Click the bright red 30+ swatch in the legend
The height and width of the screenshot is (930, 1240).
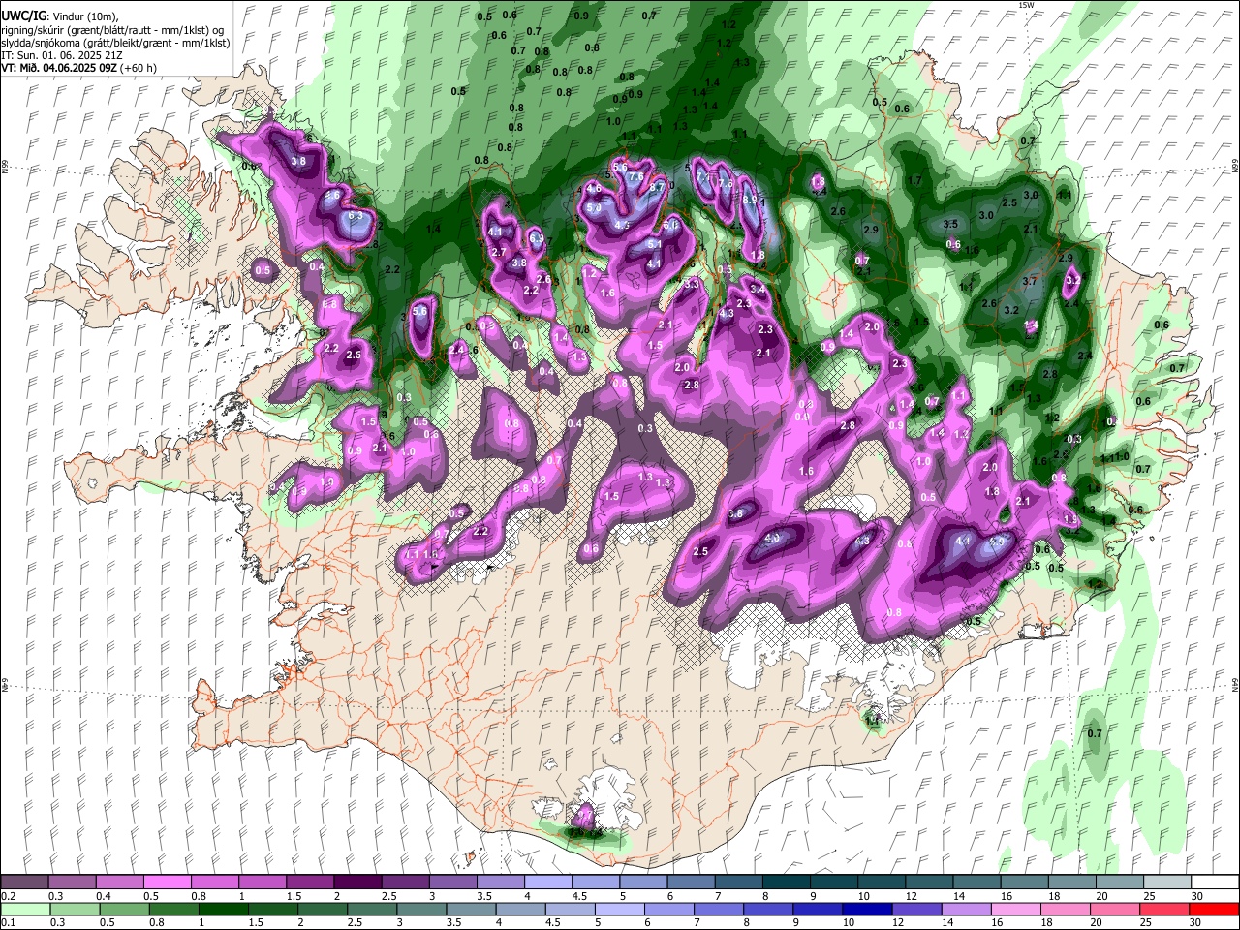click(1215, 909)
